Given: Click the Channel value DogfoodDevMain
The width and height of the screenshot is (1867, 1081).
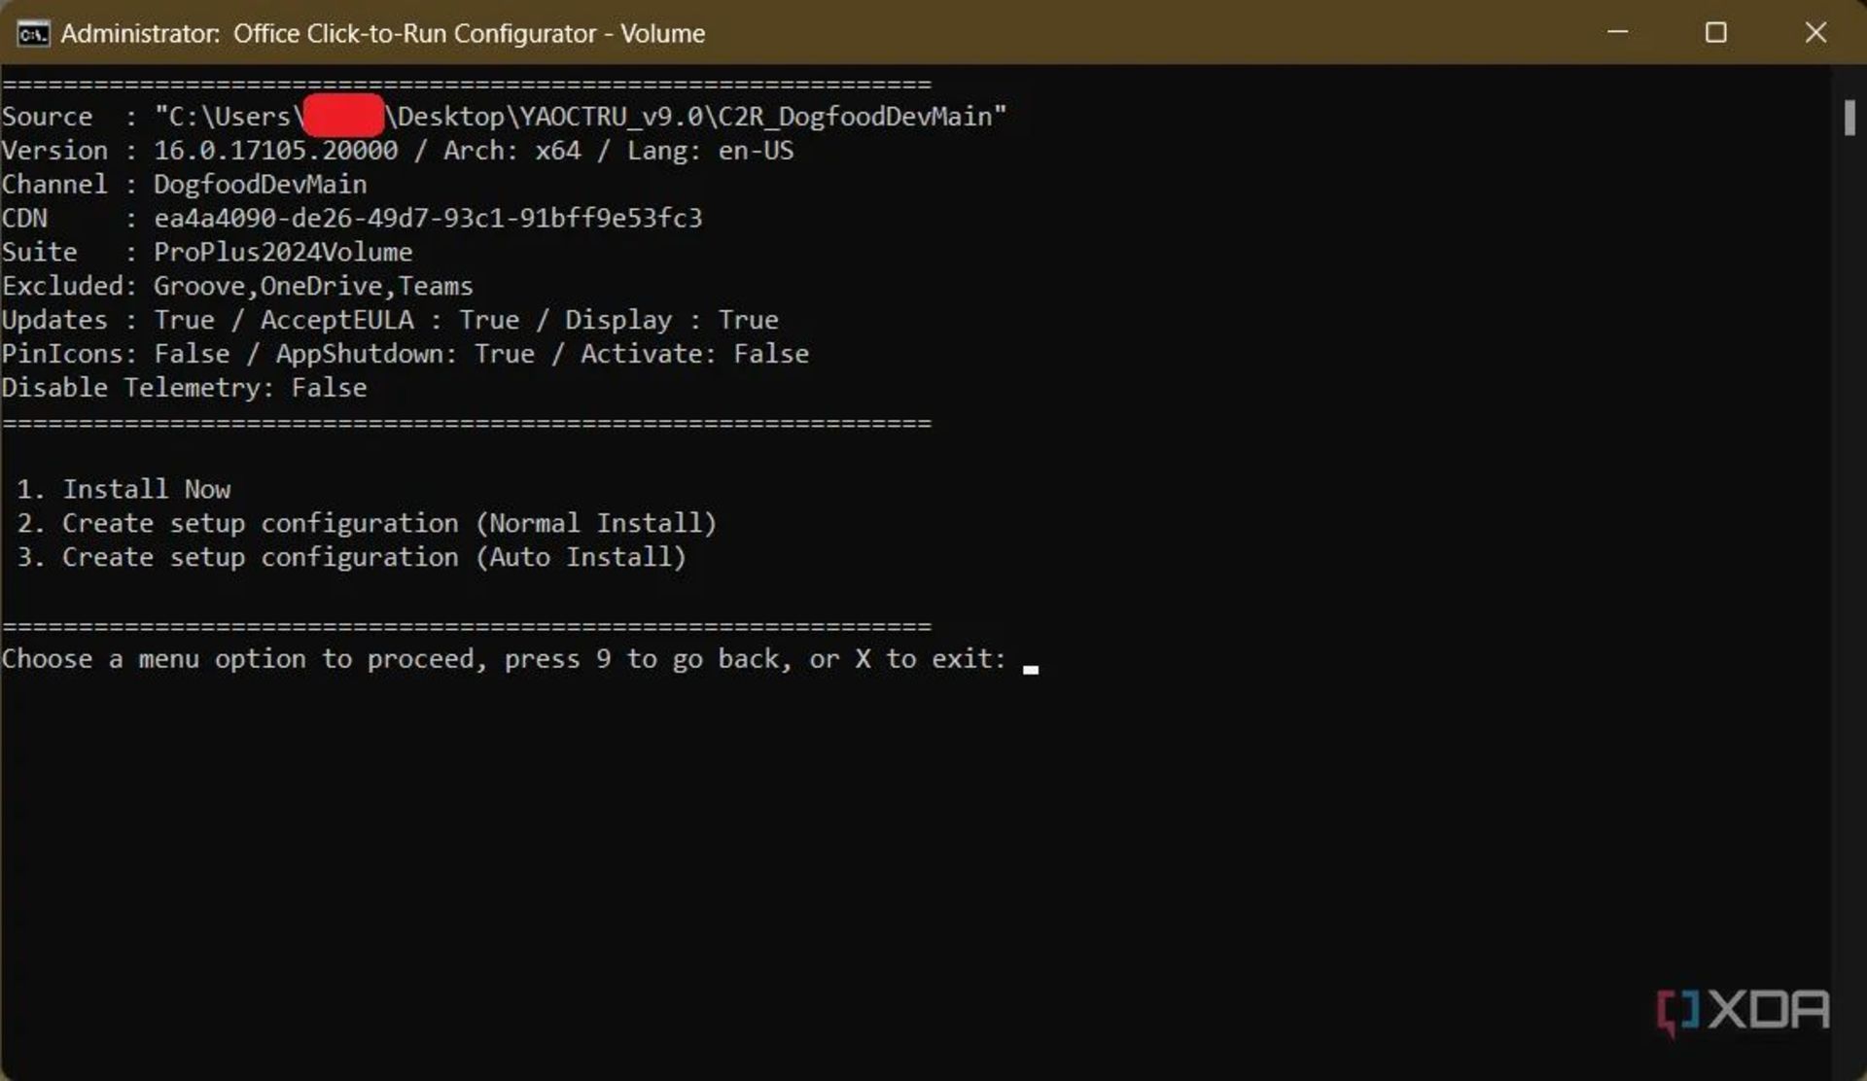Looking at the screenshot, I should (x=260, y=185).
